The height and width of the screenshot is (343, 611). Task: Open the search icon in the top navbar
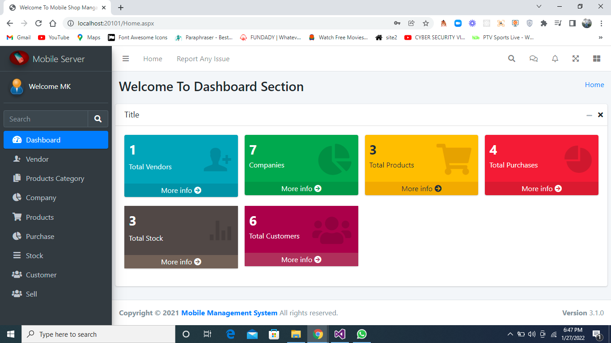click(511, 59)
